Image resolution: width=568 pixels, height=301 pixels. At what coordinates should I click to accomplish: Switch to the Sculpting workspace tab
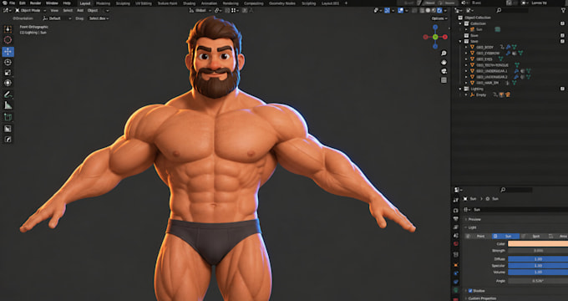click(x=123, y=3)
